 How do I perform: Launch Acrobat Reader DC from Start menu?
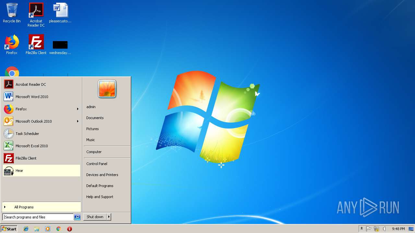coord(41,84)
